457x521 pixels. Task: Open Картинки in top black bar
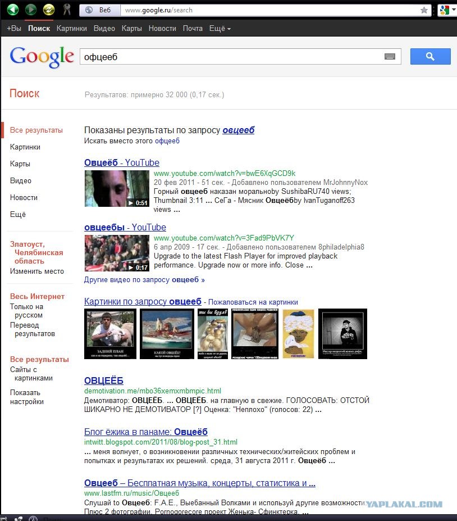pos(72,28)
